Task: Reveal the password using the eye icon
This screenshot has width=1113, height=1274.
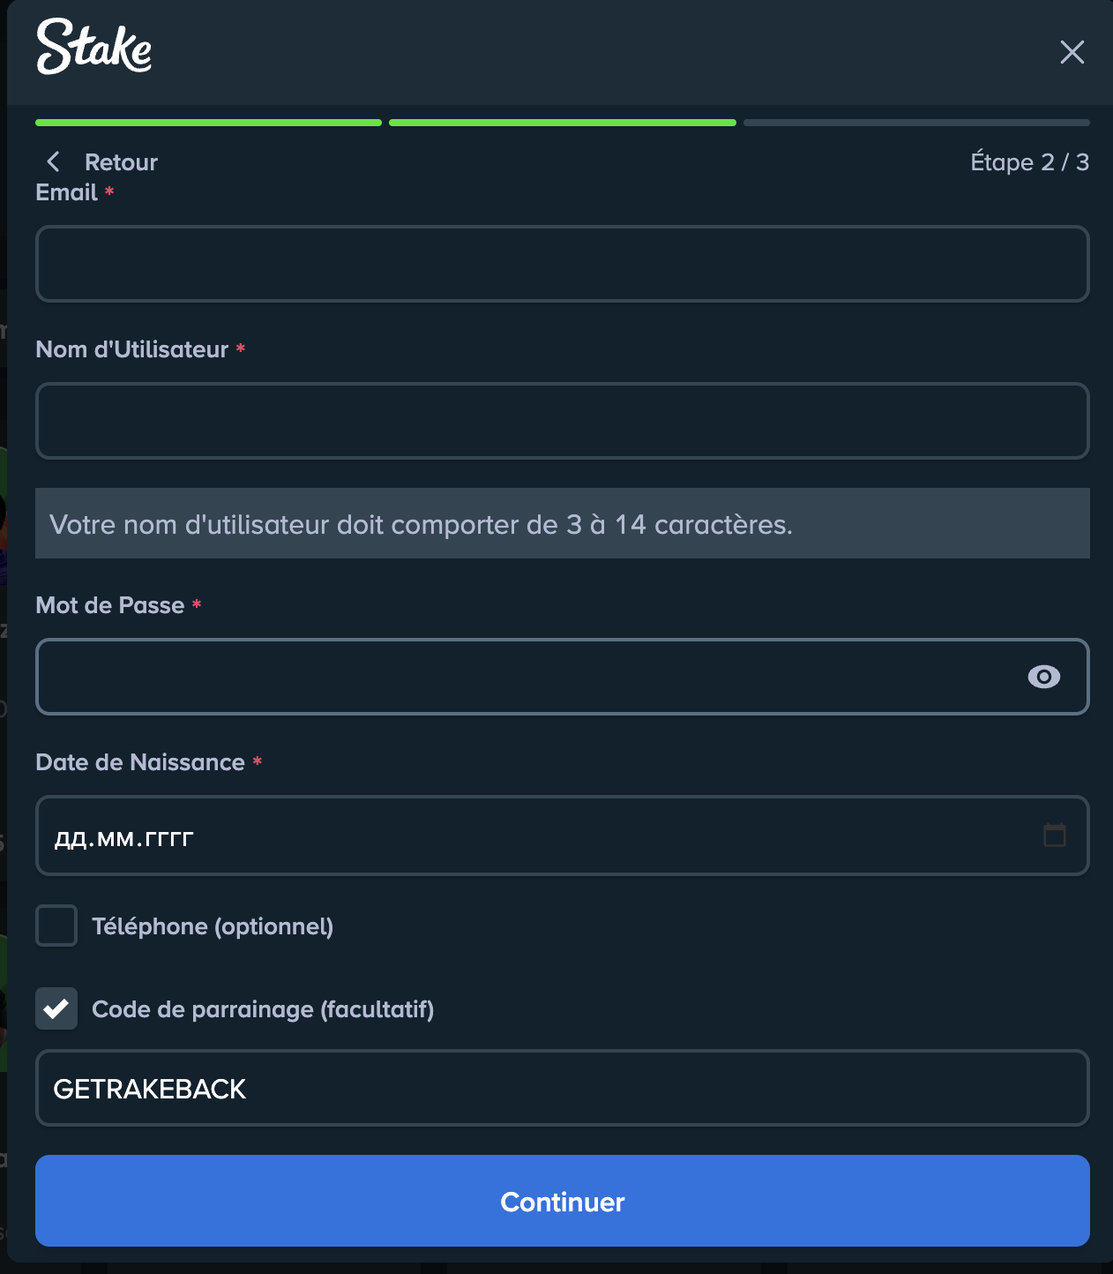Action: 1044,677
